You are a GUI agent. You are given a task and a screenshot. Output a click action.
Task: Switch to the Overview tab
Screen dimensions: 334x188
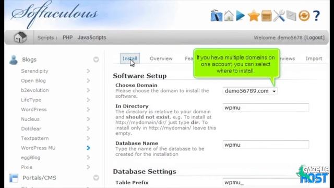pyautogui.click(x=161, y=58)
